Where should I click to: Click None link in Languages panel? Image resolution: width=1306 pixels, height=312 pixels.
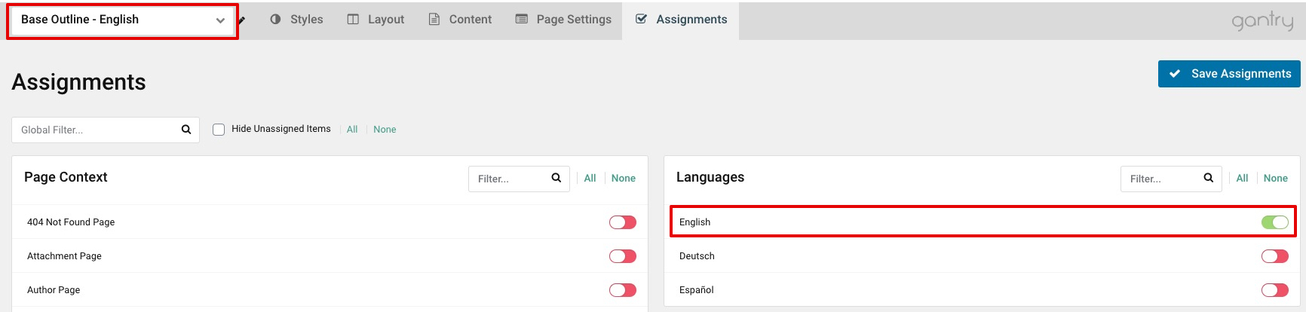(x=1275, y=179)
